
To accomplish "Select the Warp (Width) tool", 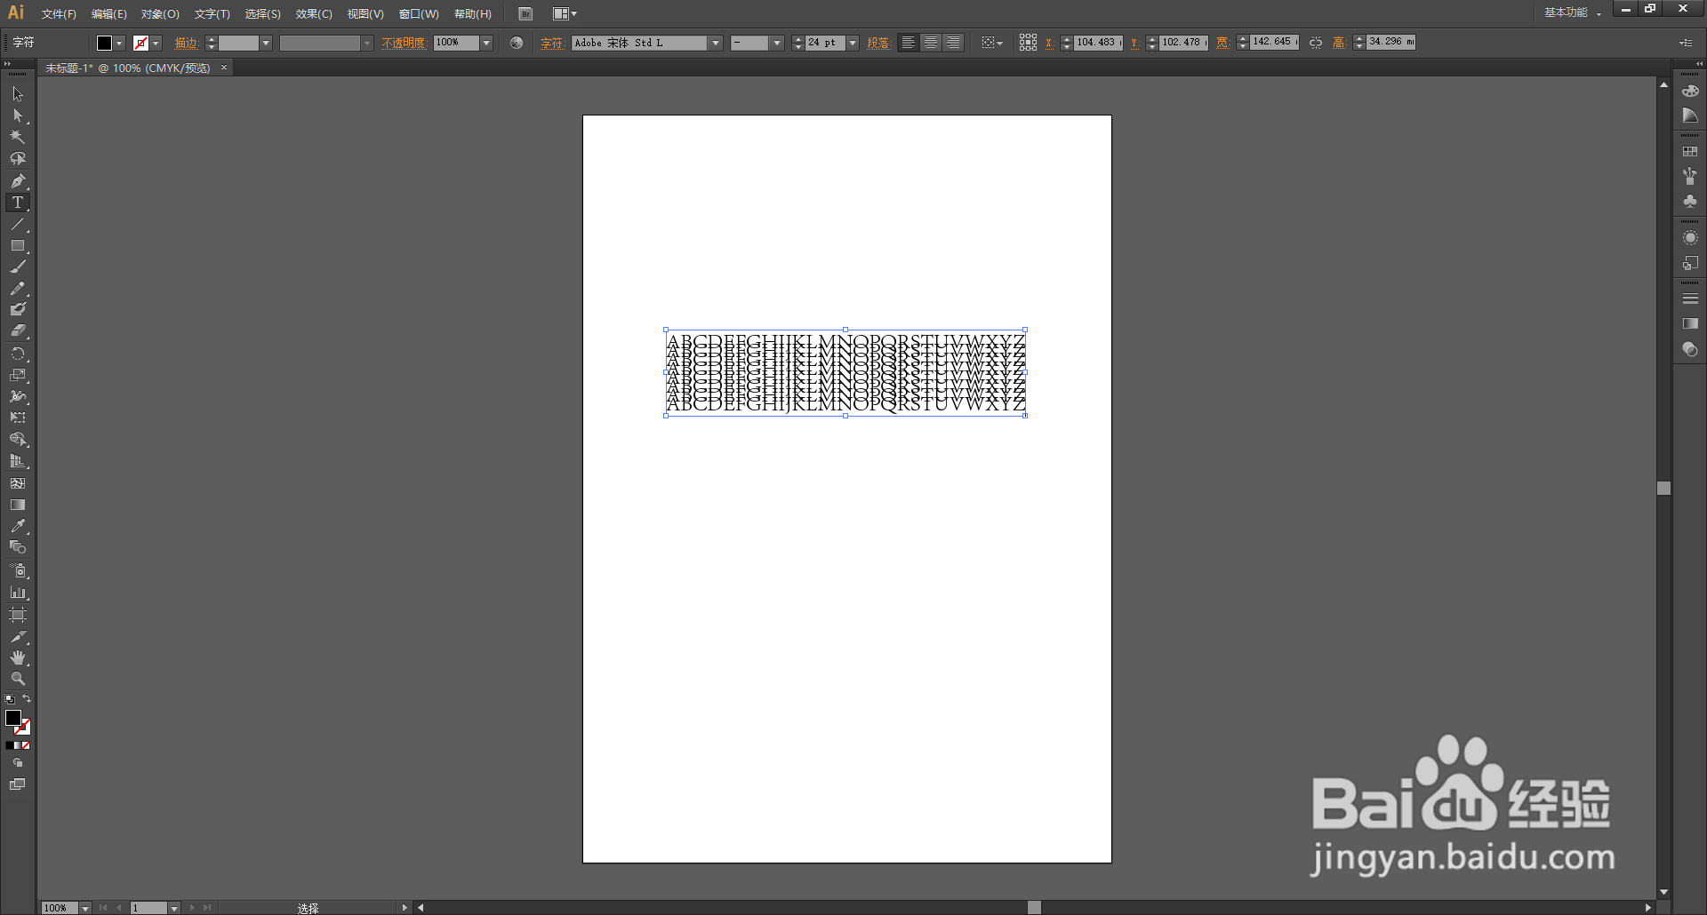I will (18, 396).
